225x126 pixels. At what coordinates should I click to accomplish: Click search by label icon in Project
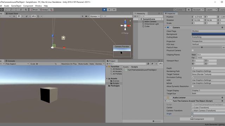(x=152, y=64)
